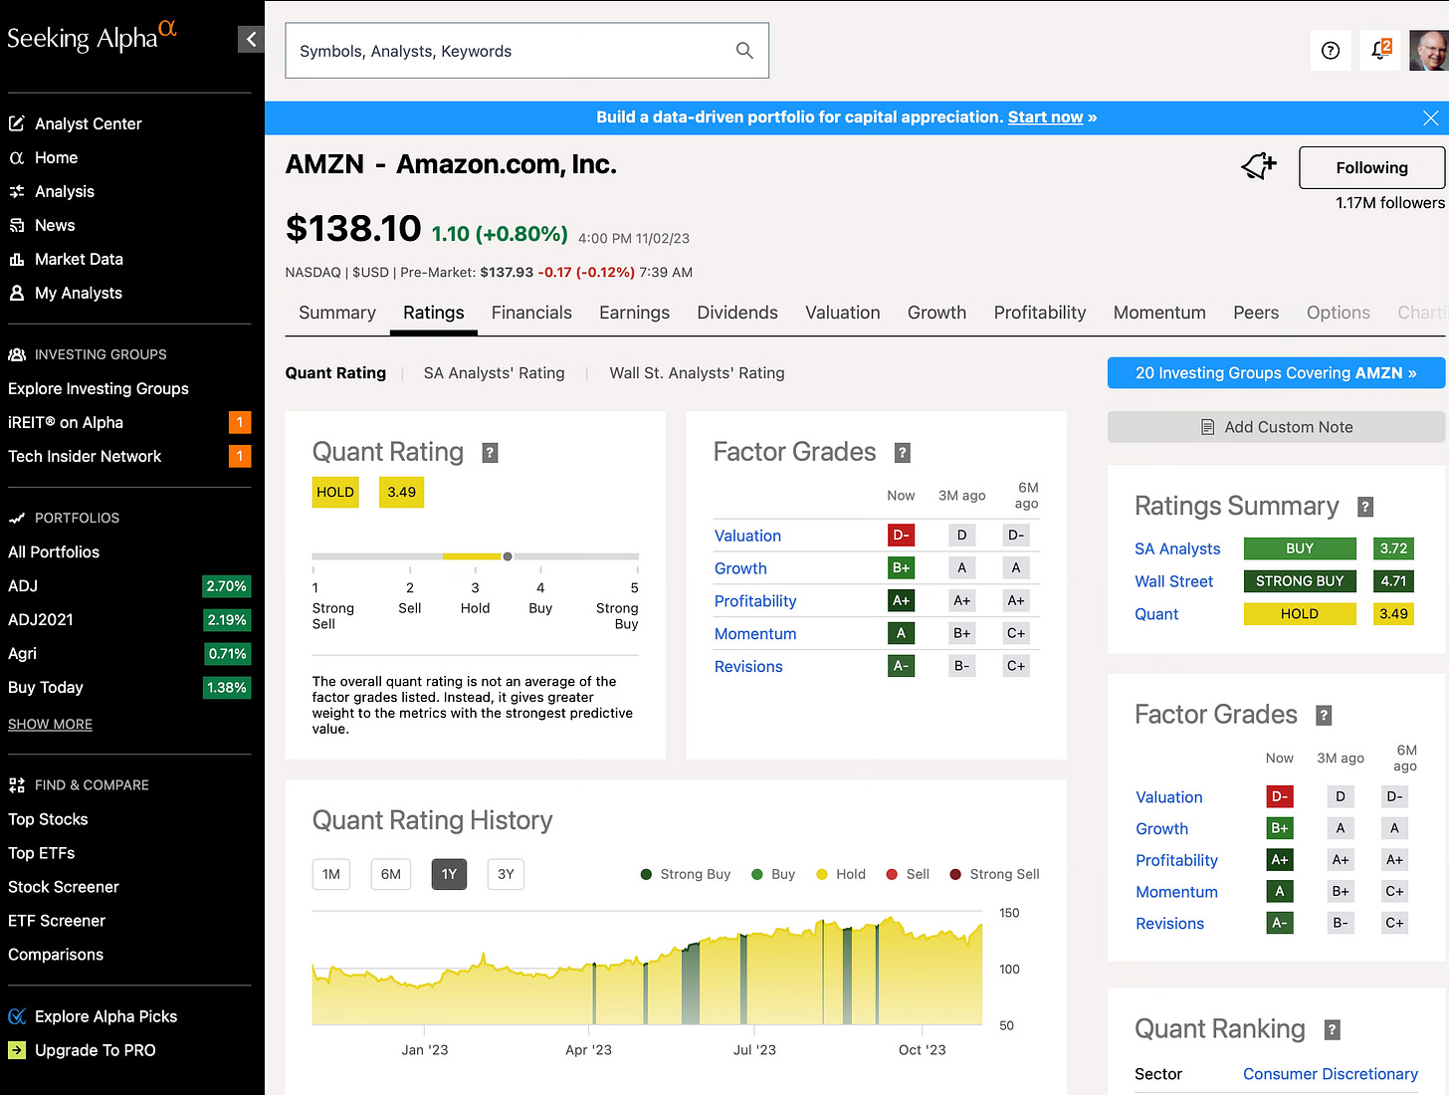Focus the Symbols, Analysts, Keywords search box
Viewport: 1449px width, 1095px height.
tap(526, 51)
